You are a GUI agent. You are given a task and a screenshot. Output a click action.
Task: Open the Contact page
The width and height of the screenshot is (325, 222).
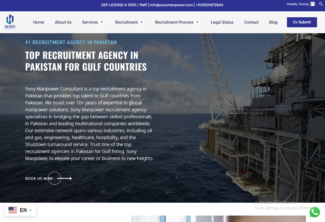pyautogui.click(x=251, y=22)
